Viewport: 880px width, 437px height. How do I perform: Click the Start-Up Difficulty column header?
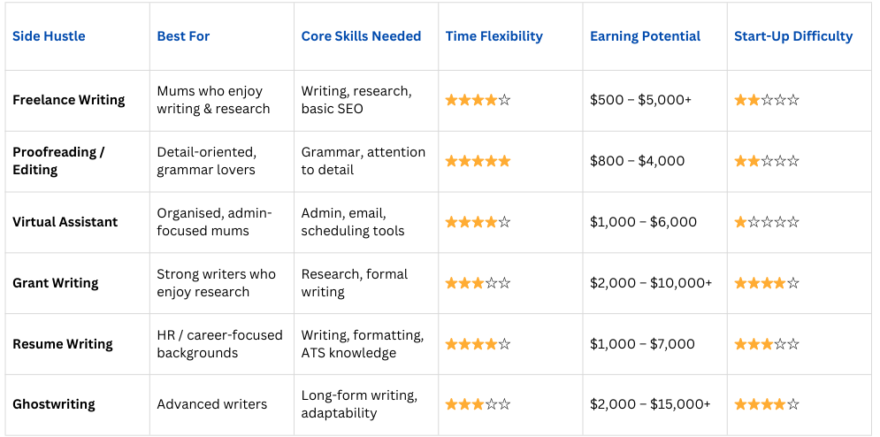pyautogui.click(x=793, y=36)
